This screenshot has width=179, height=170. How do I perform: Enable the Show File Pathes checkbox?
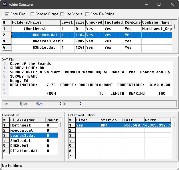pos(87,14)
